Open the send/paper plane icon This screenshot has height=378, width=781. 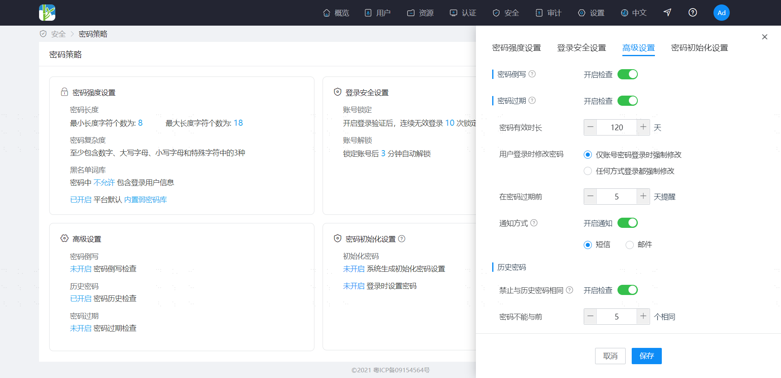[x=667, y=13]
